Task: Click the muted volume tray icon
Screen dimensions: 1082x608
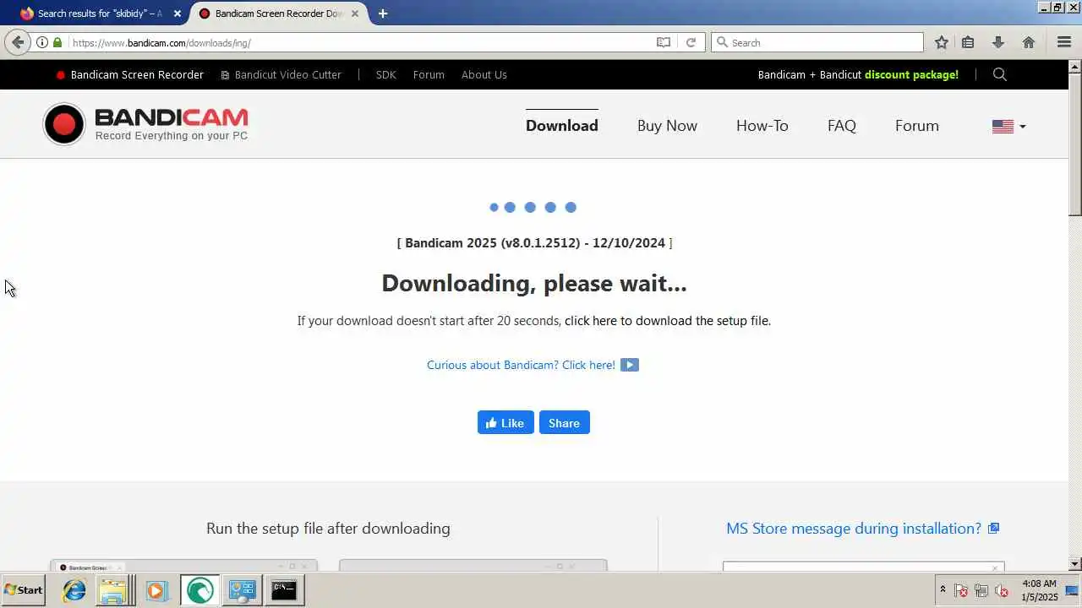Action: (x=1001, y=590)
